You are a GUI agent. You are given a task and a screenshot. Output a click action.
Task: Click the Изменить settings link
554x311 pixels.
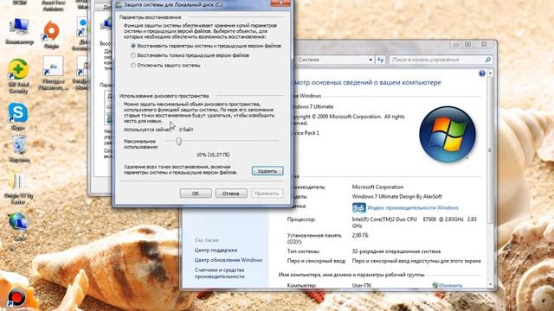450,285
